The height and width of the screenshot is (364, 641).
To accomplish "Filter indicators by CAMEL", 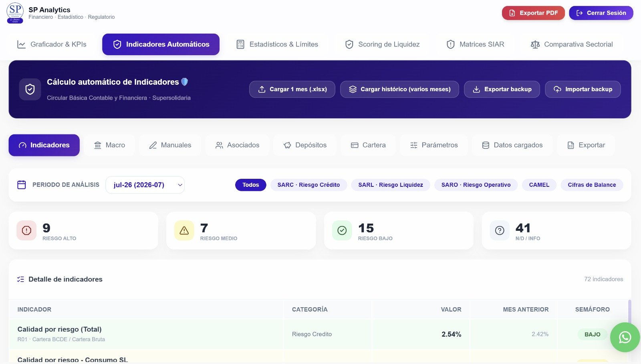I will point(539,185).
